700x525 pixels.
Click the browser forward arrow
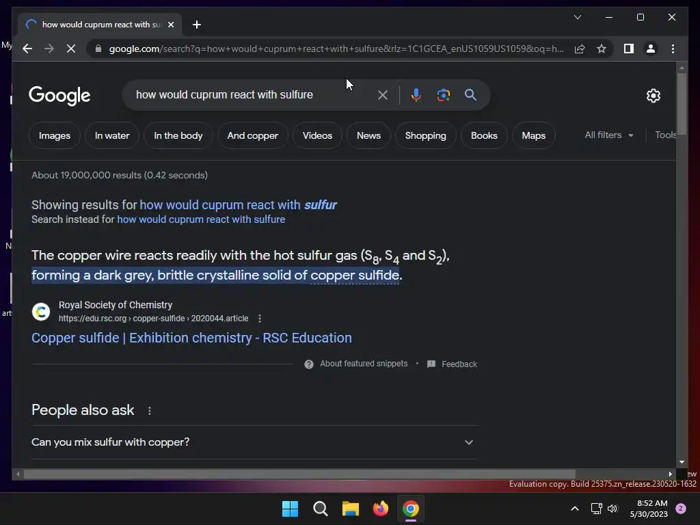[49, 49]
